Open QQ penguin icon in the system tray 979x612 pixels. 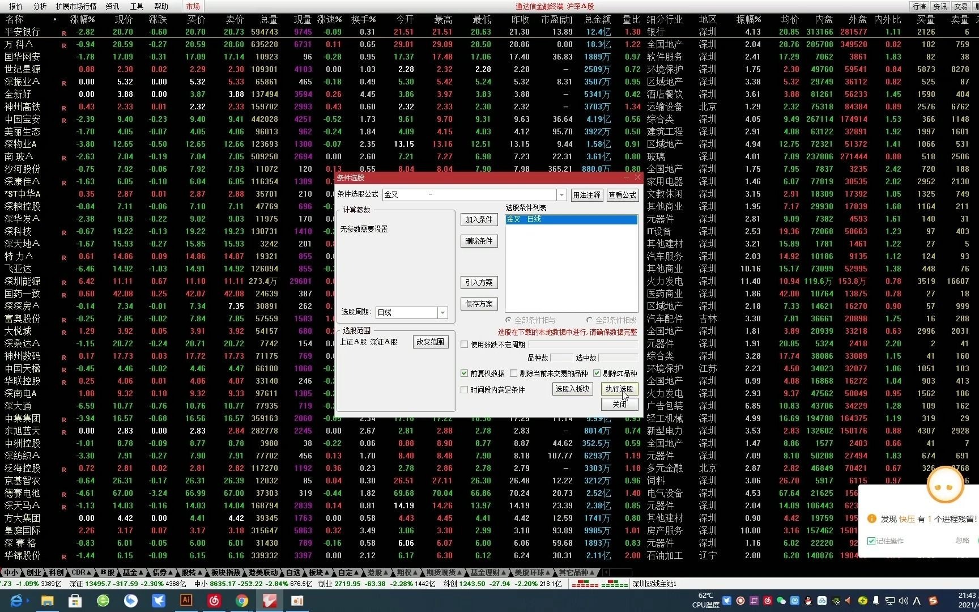[808, 600]
